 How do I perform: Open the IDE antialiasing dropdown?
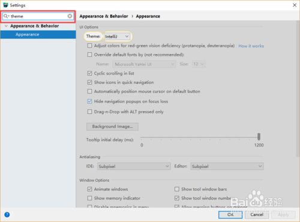coord(134,166)
